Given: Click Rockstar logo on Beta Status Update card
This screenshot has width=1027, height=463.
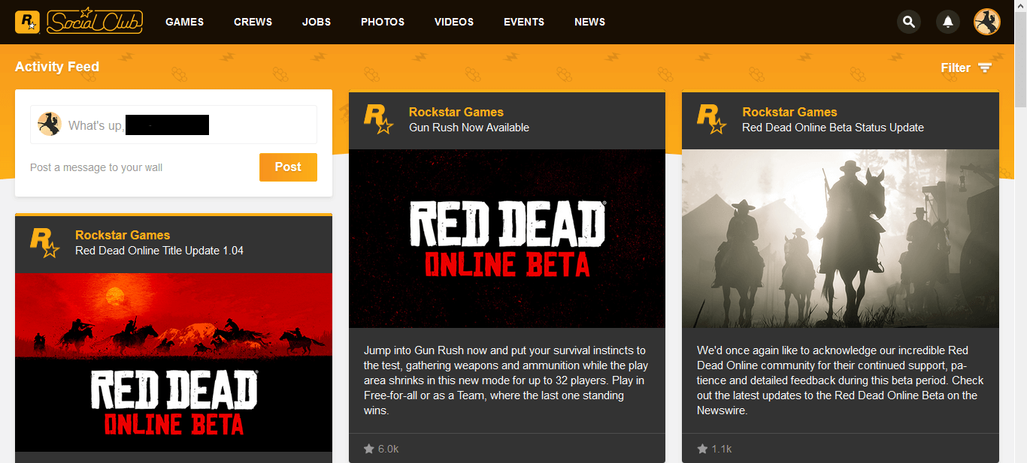Looking at the screenshot, I should [x=711, y=119].
